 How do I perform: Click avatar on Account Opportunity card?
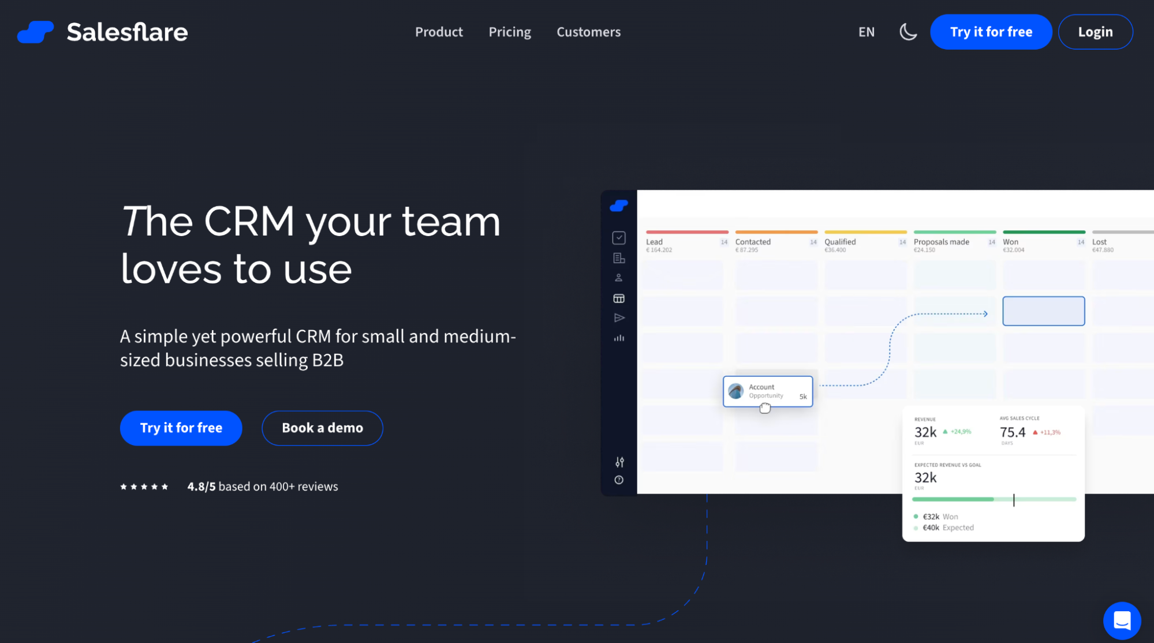[735, 391]
